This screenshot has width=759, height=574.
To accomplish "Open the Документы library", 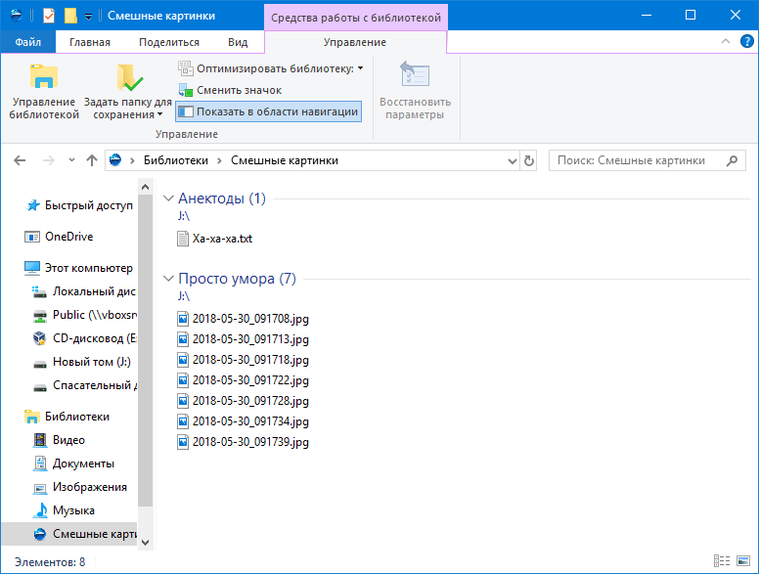I will [x=73, y=464].
